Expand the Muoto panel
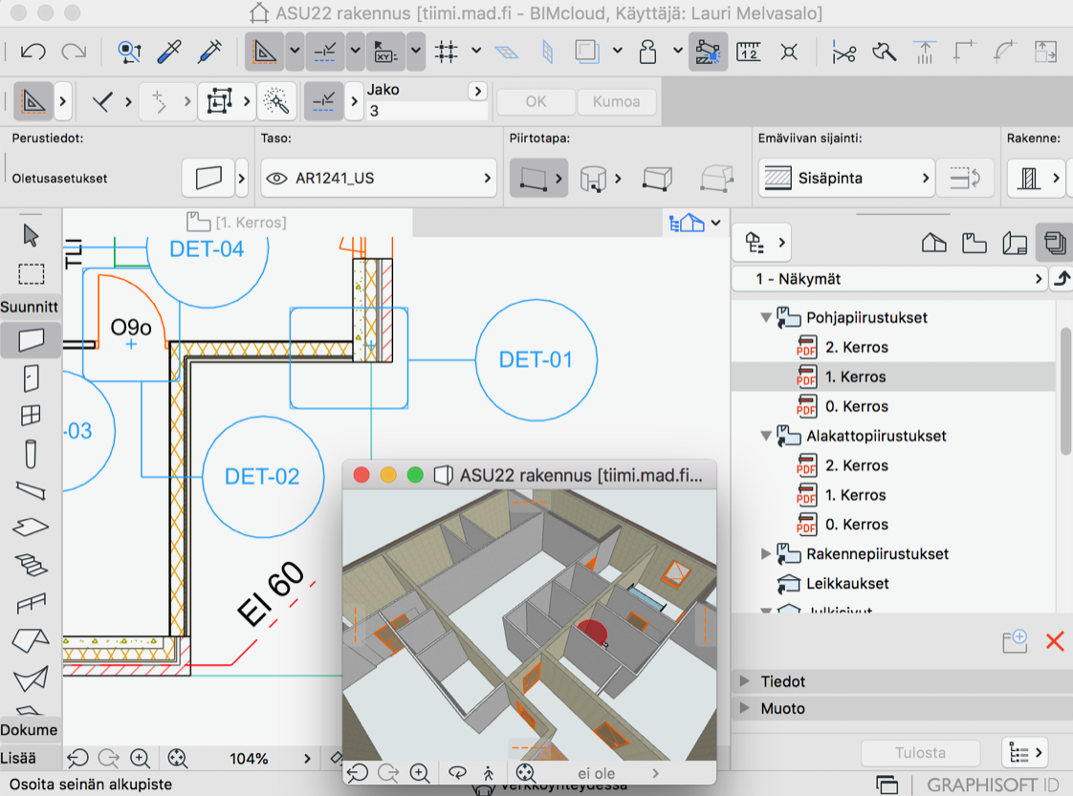 pyautogui.click(x=745, y=708)
